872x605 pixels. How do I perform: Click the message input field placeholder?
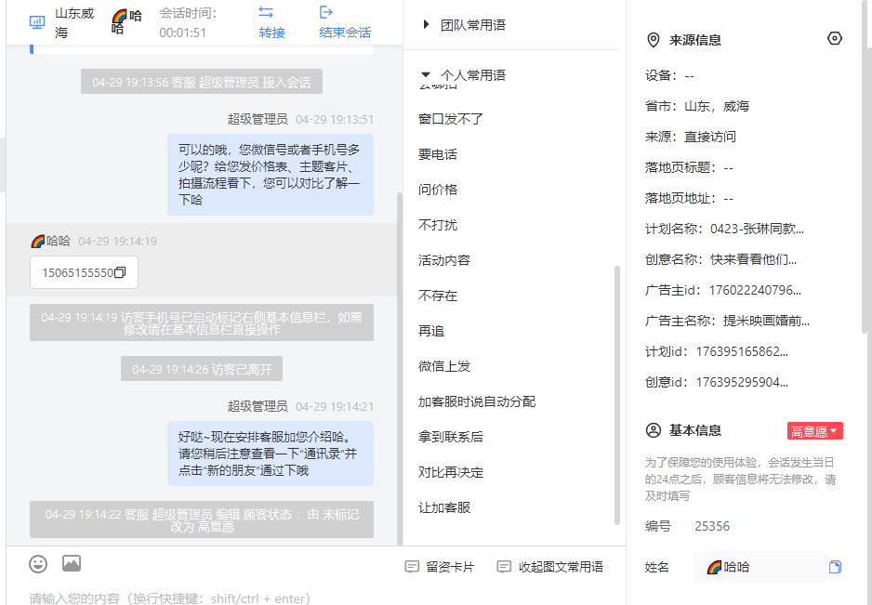pyautogui.click(x=169, y=598)
